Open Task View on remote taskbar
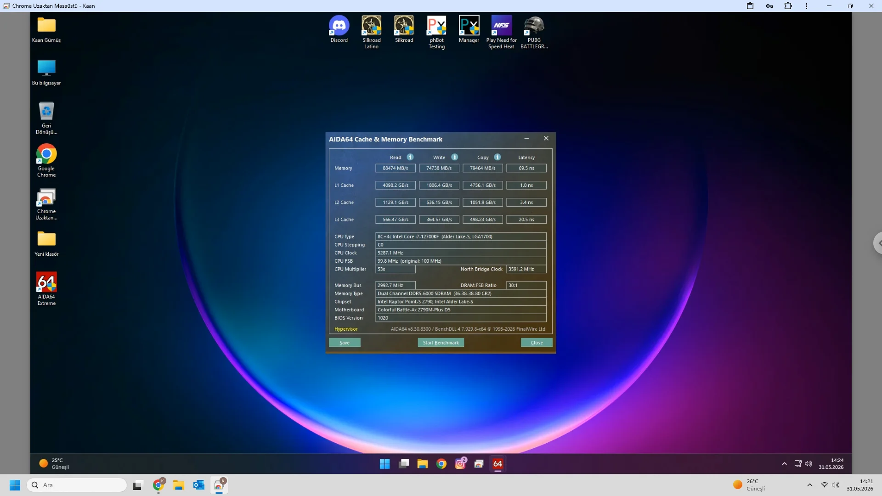882x496 pixels. [x=404, y=464]
